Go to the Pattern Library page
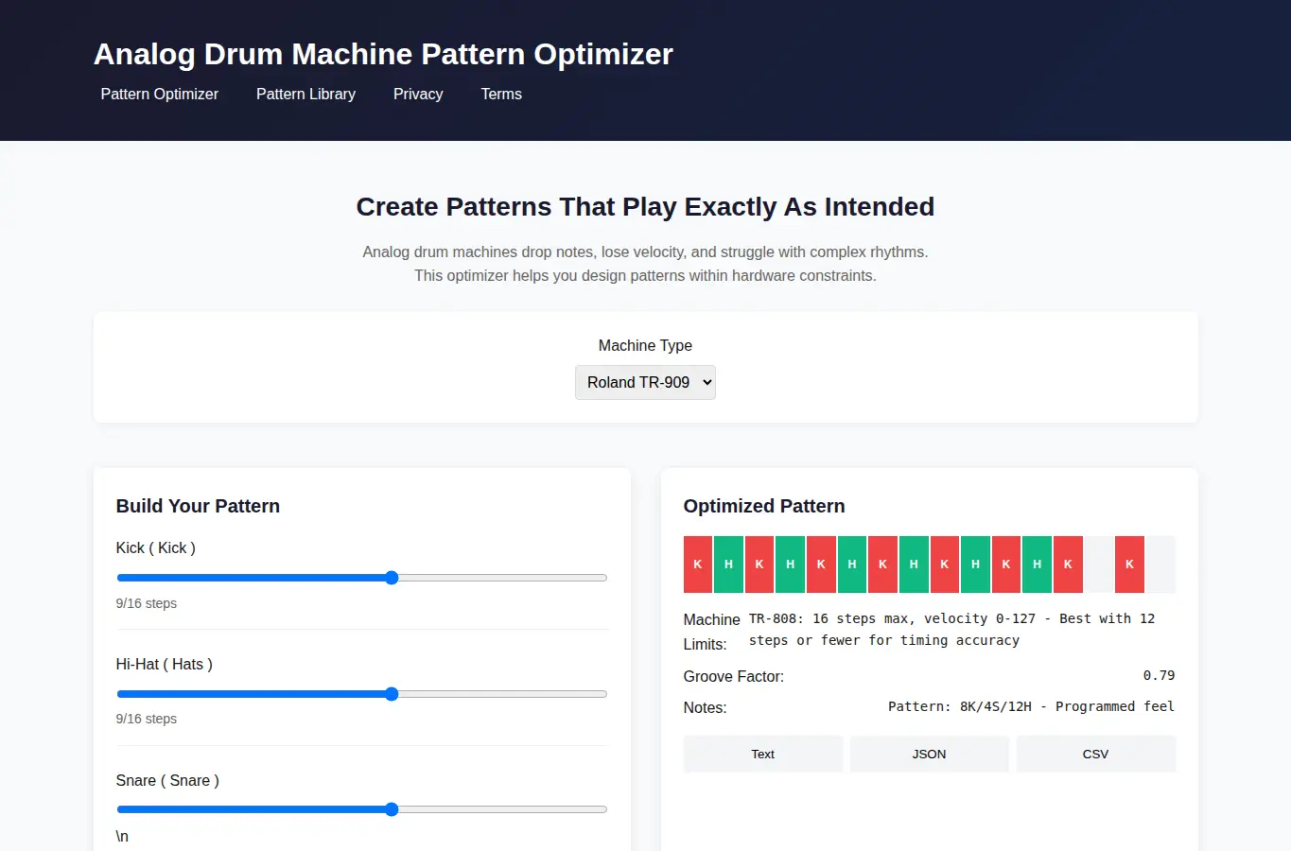Image resolution: width=1291 pixels, height=851 pixels. click(x=305, y=94)
